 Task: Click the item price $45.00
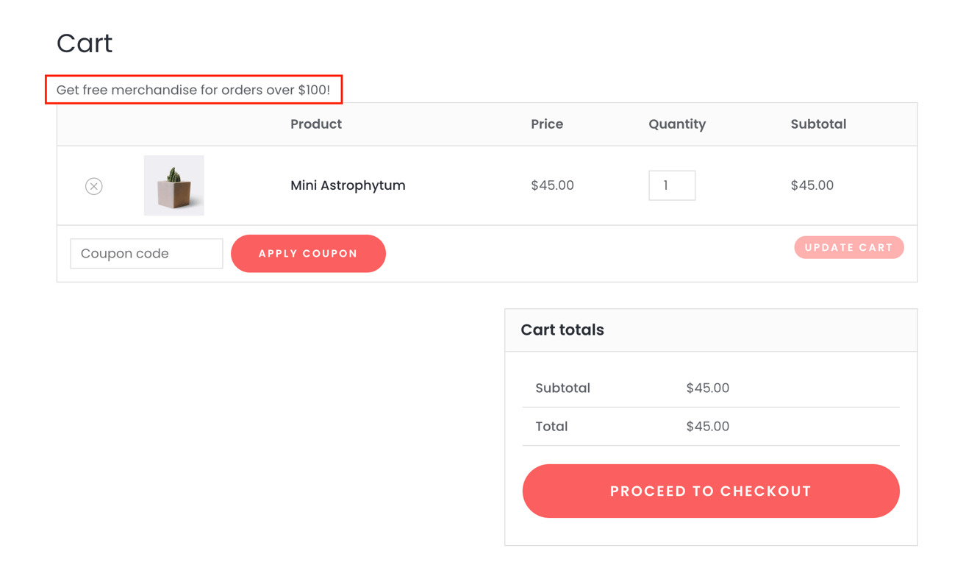click(553, 185)
